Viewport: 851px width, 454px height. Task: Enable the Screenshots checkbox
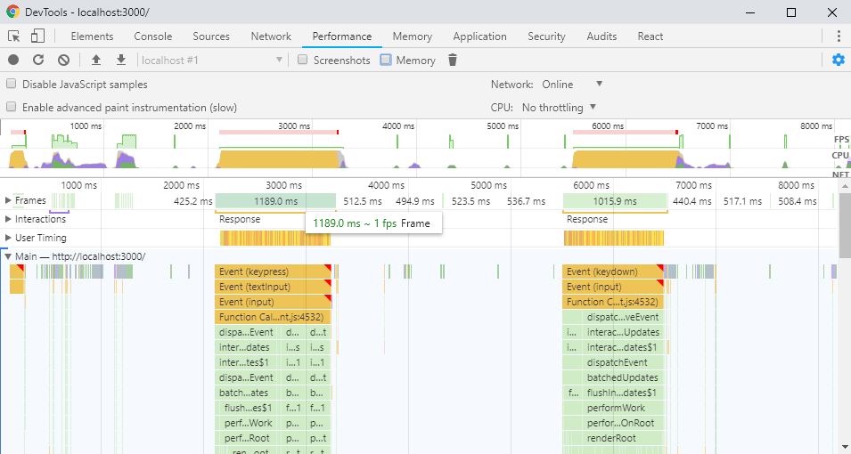303,61
